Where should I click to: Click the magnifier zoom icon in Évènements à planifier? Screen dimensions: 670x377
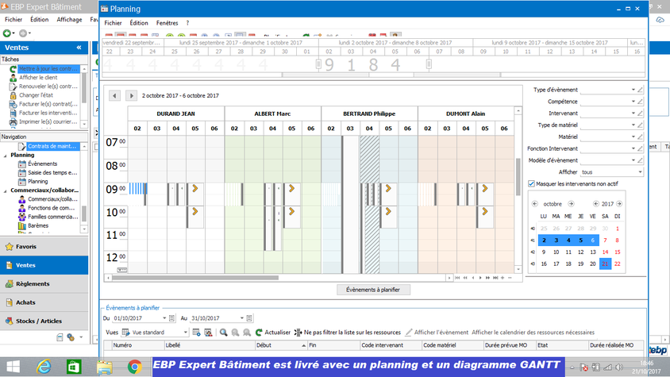point(224,332)
